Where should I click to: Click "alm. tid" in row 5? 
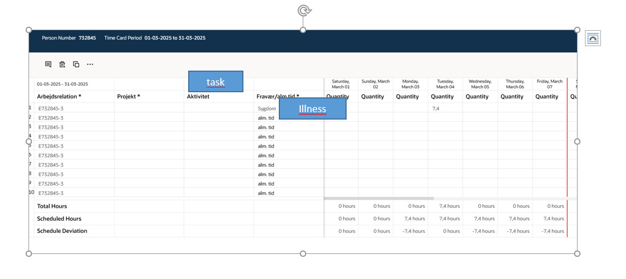(x=266, y=146)
